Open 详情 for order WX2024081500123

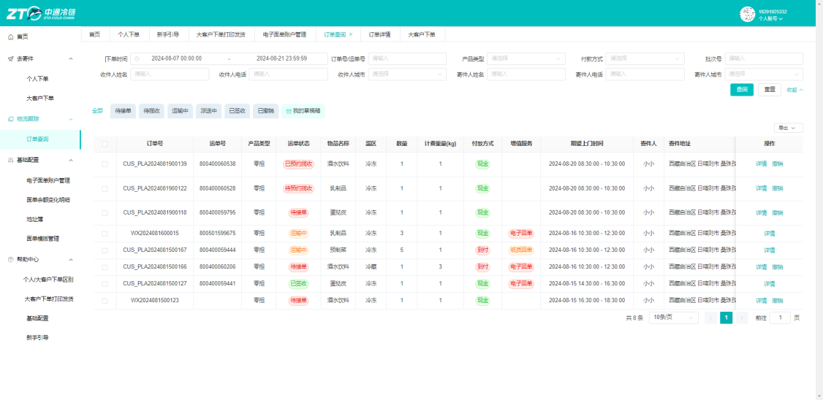click(761, 301)
